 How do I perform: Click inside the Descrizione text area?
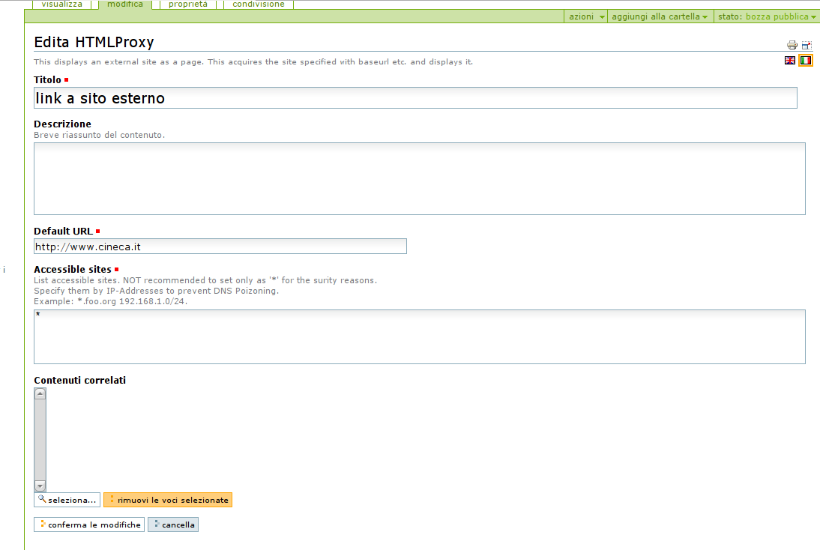pyautogui.click(x=419, y=178)
